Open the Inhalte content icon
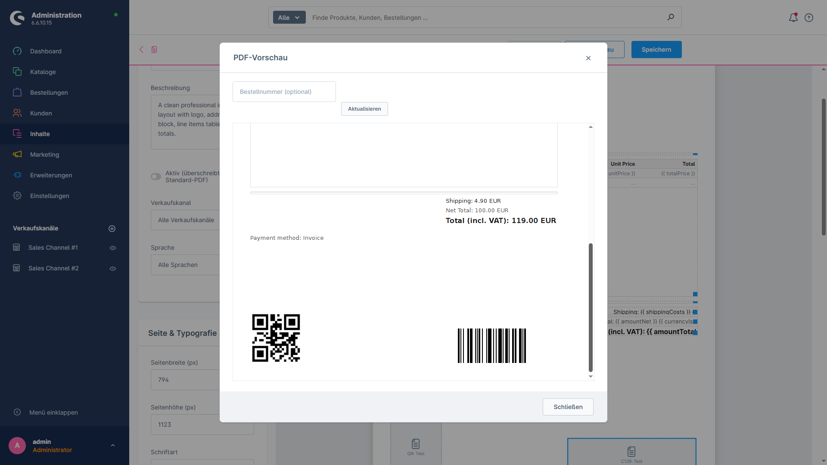The image size is (827, 465). click(17, 134)
